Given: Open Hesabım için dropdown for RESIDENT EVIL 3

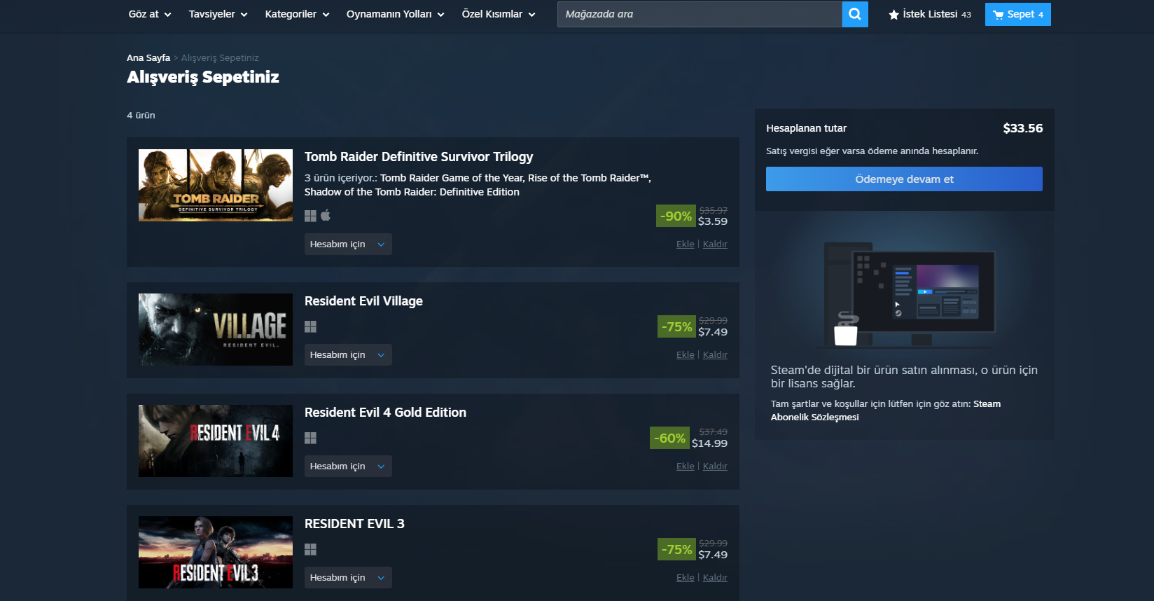Looking at the screenshot, I should (348, 578).
